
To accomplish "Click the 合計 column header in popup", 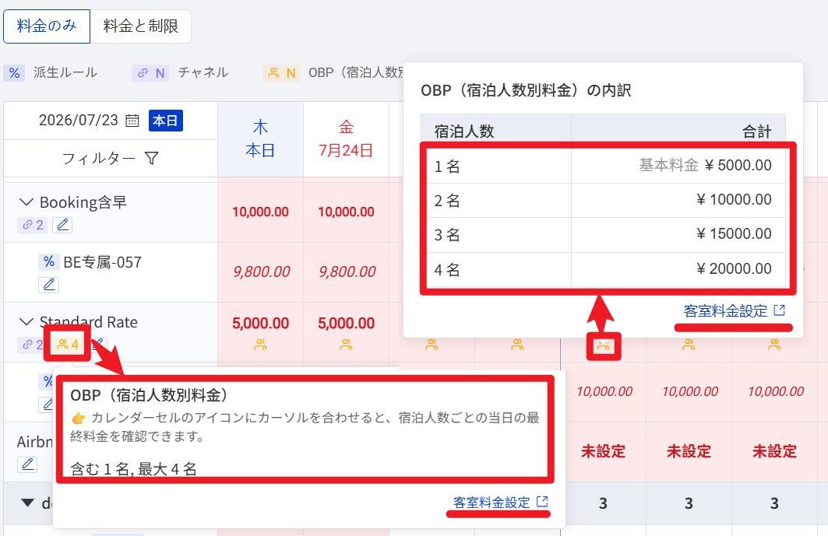I will pyautogui.click(x=678, y=131).
